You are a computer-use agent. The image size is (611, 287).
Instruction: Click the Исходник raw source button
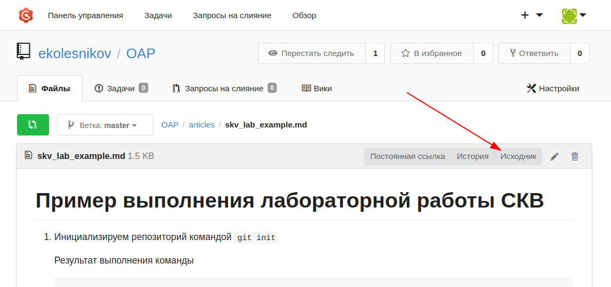click(x=518, y=156)
